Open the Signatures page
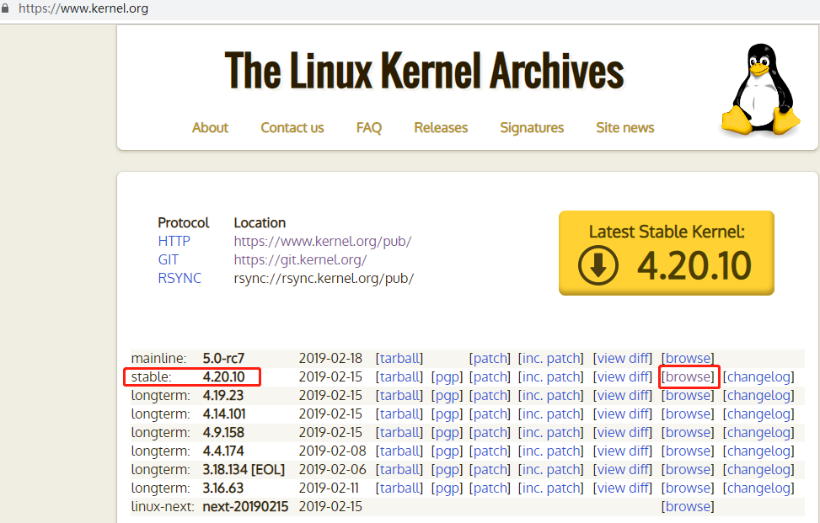Viewport: 820px width, 523px height. [532, 127]
